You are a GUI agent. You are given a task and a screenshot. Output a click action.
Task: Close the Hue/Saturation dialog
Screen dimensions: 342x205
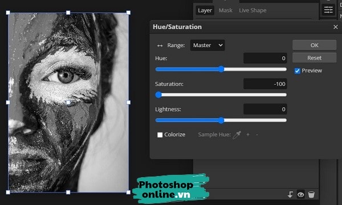tap(336, 27)
